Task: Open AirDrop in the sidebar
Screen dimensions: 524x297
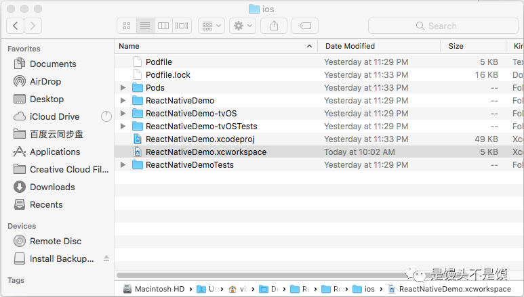Action: pos(37,81)
